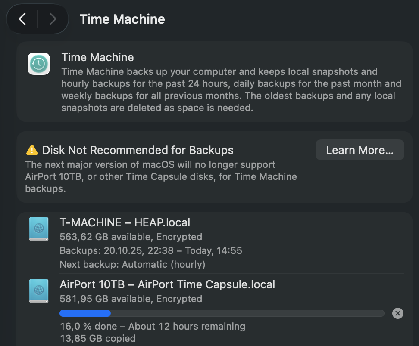Viewport: 419px width, 346px height.
Task: Click the Time Machine page title
Action: click(x=122, y=19)
